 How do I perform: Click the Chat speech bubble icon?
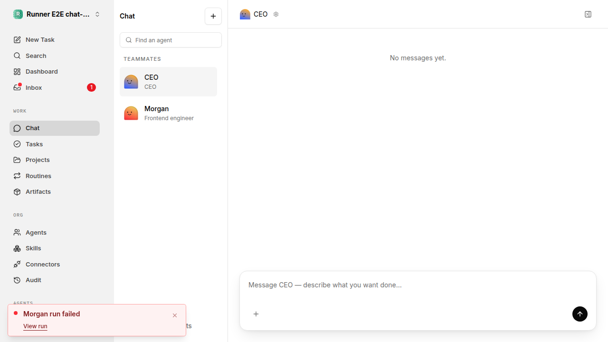(17, 128)
